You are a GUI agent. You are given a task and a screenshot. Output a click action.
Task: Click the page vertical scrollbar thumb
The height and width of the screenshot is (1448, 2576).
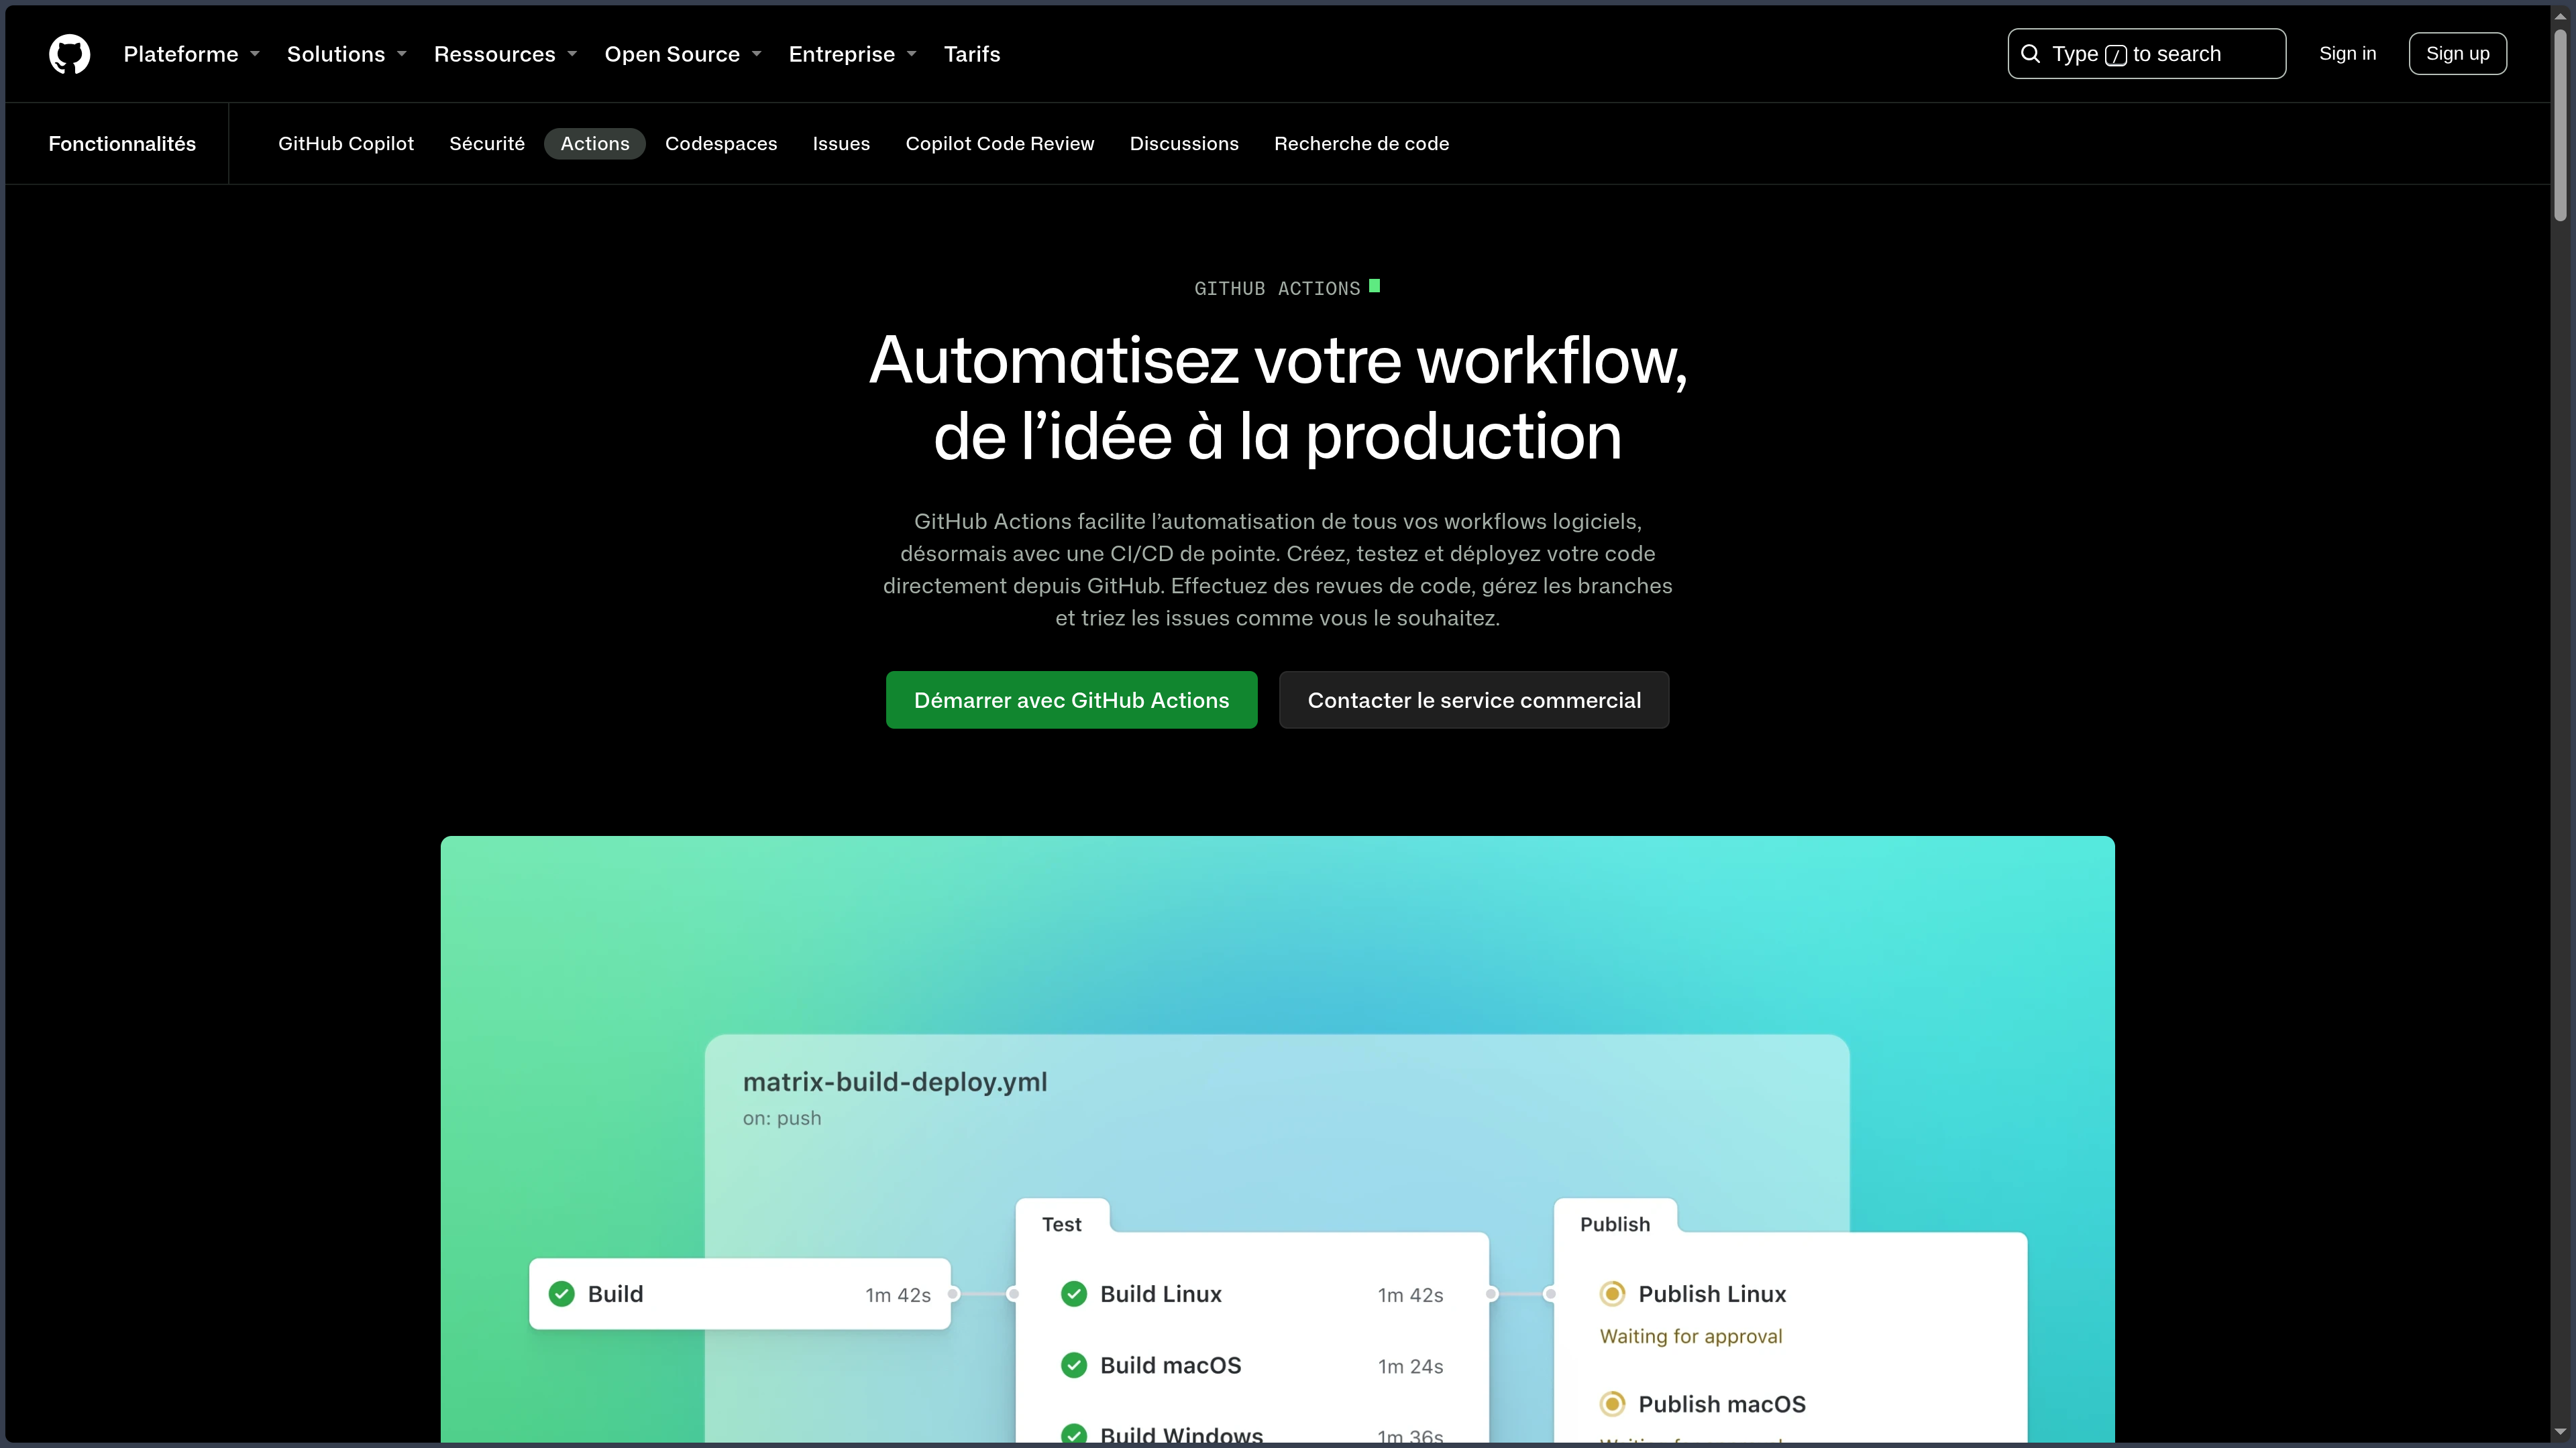(x=2560, y=125)
